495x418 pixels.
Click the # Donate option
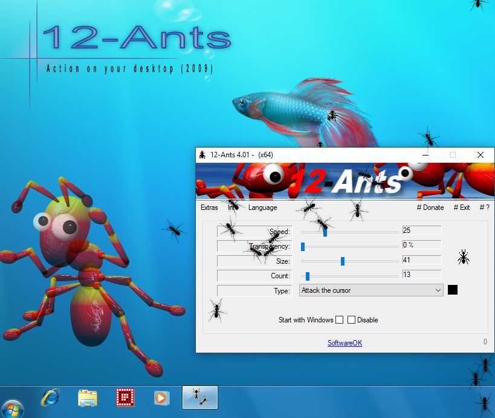coord(430,207)
